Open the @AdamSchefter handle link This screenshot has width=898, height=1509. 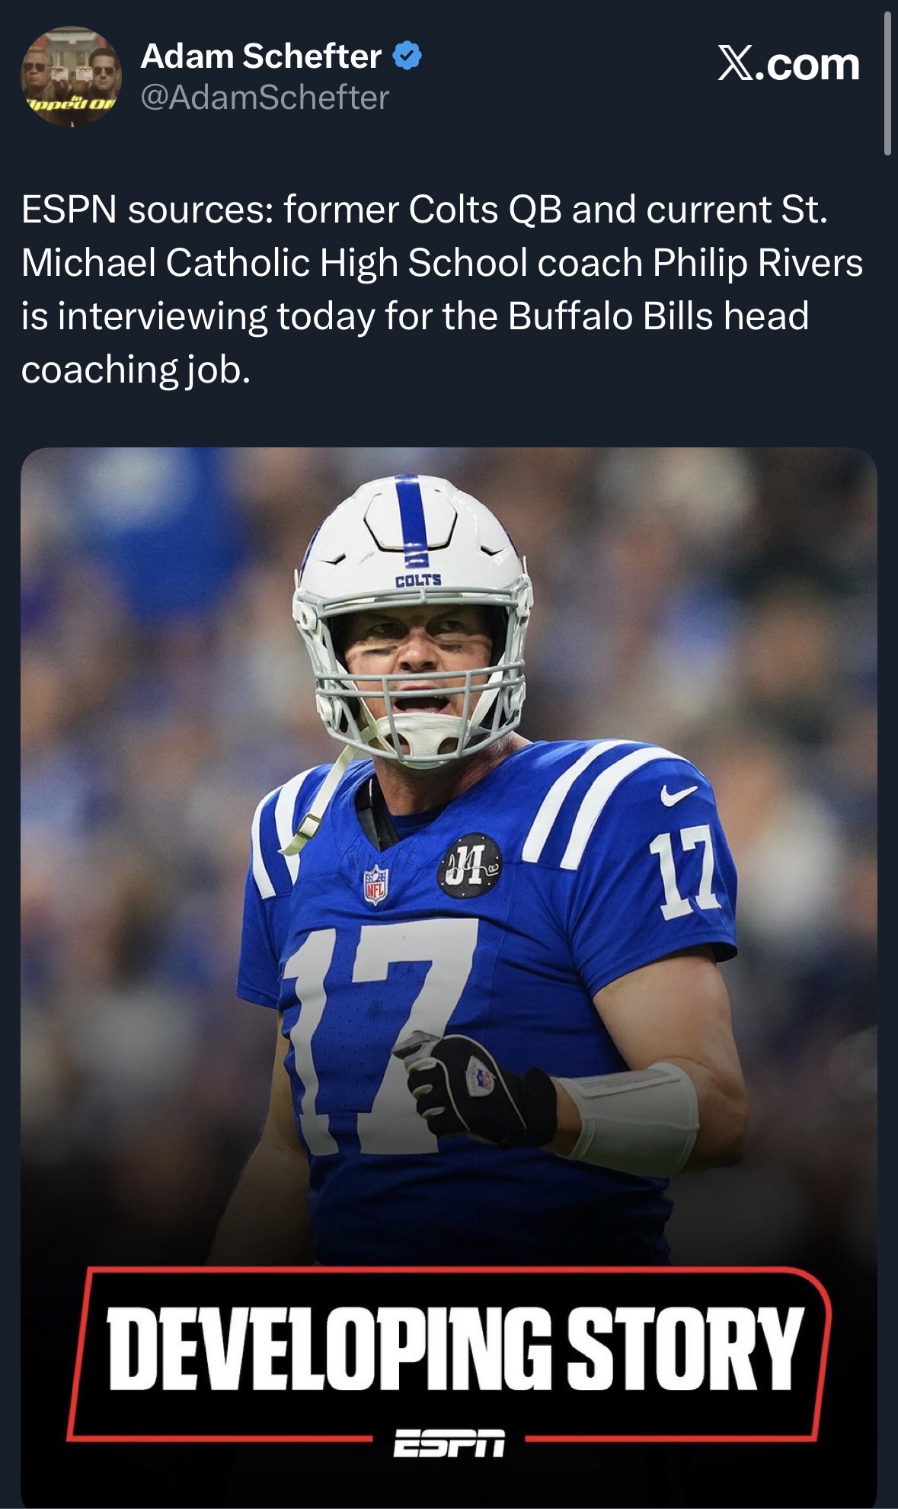pos(265,98)
